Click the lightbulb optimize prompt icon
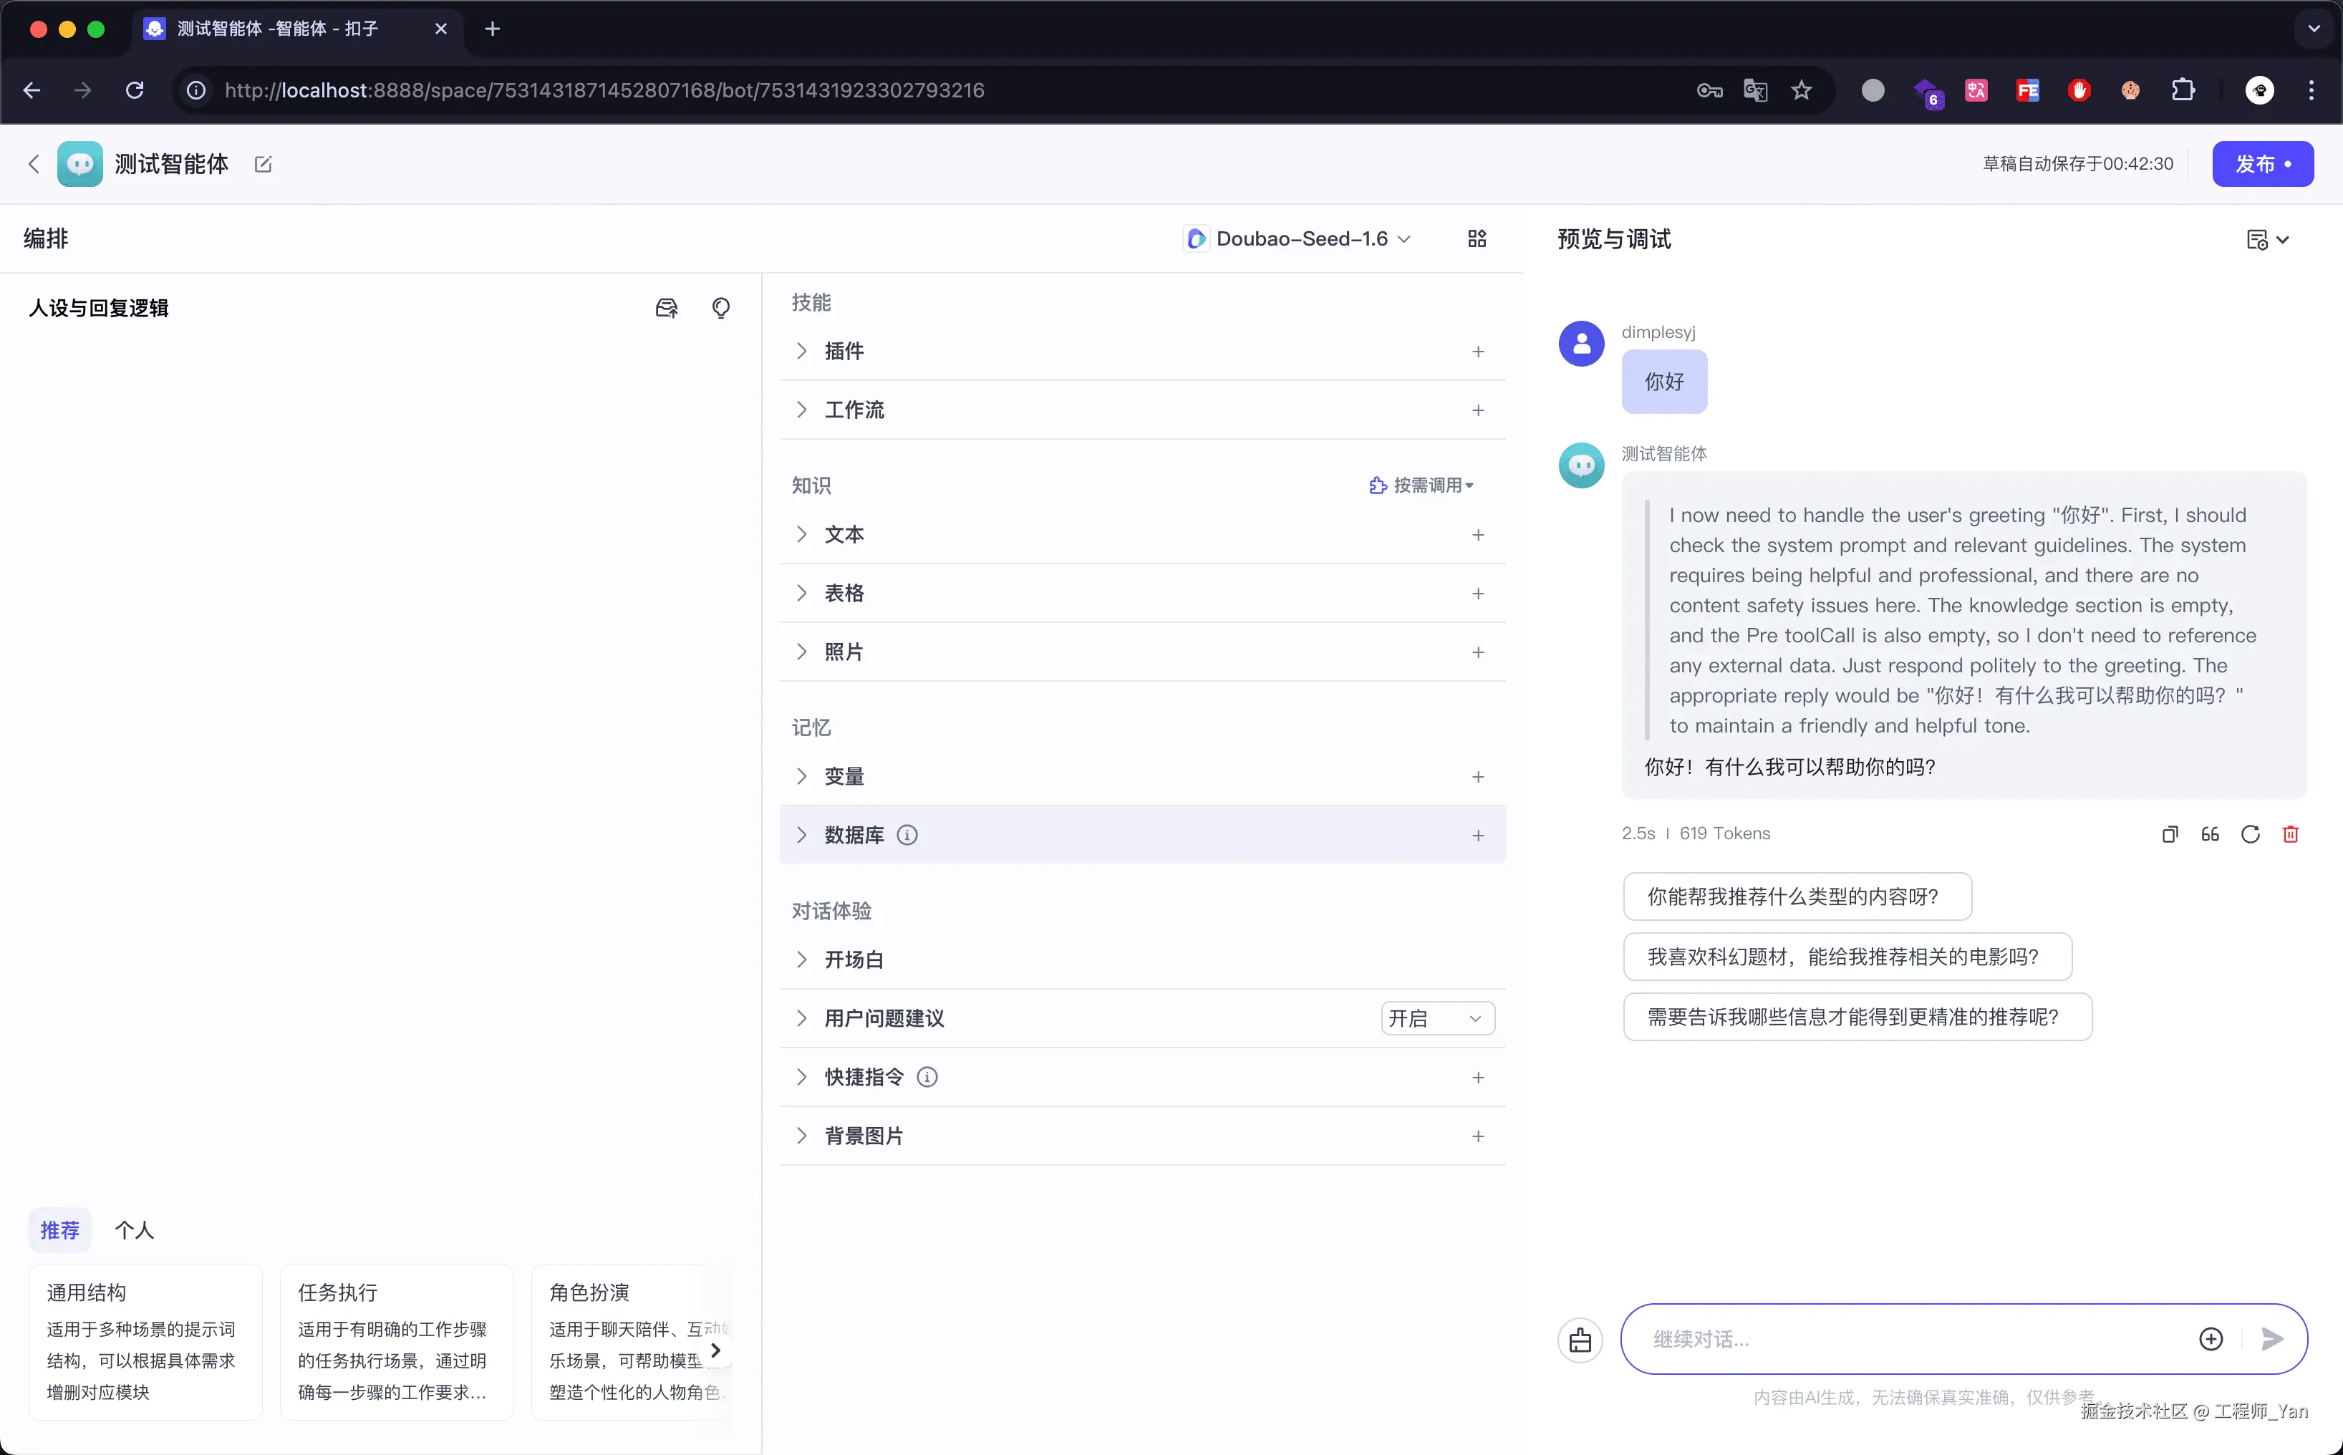This screenshot has width=2343, height=1455. 720,308
